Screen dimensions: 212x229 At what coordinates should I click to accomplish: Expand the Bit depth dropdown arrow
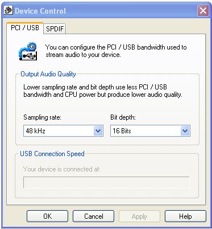pos(185,130)
